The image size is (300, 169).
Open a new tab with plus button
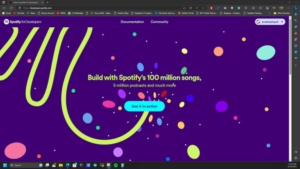47,2
